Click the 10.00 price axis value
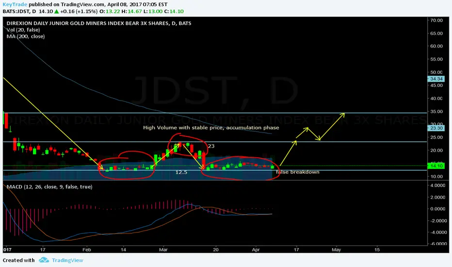Screen dimensions: 452x267 click(x=436, y=176)
